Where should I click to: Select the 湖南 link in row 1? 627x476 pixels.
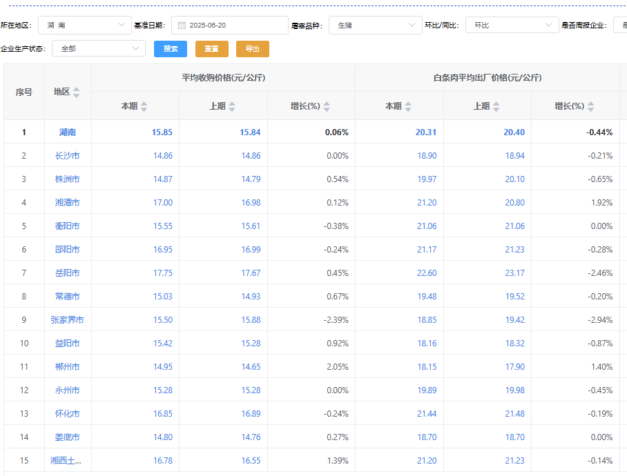click(x=68, y=132)
